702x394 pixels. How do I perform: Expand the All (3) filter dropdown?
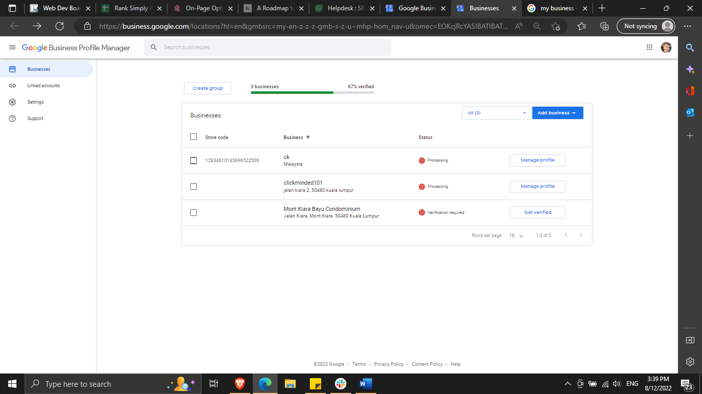[x=496, y=113]
